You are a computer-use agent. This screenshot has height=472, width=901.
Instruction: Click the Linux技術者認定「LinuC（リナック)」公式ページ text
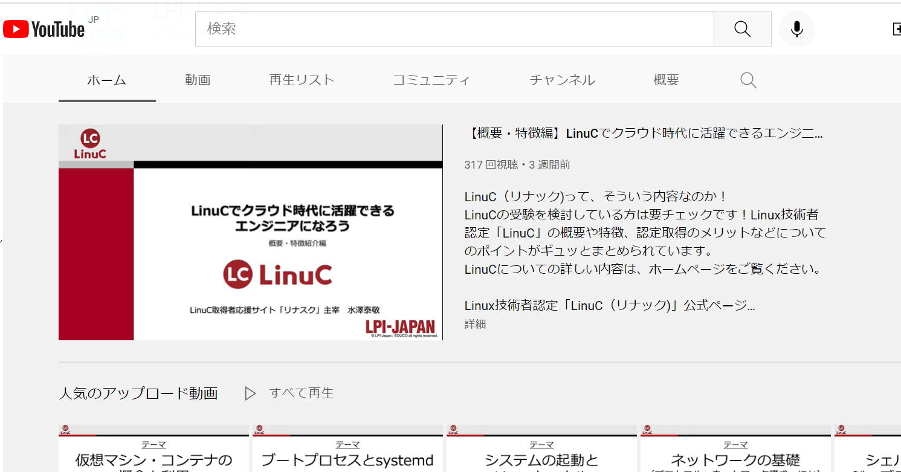[x=610, y=305]
